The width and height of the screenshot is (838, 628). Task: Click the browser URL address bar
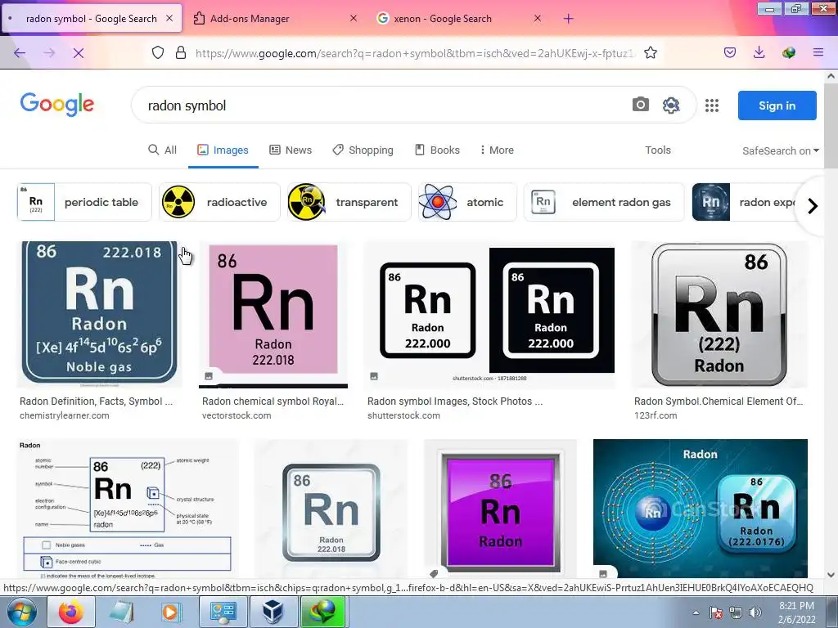(x=414, y=53)
